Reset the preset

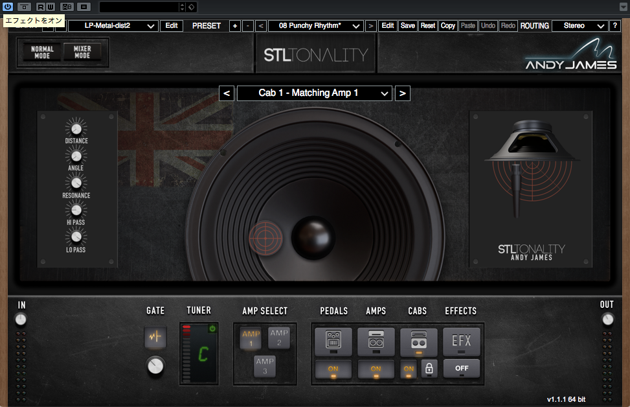pyautogui.click(x=428, y=26)
